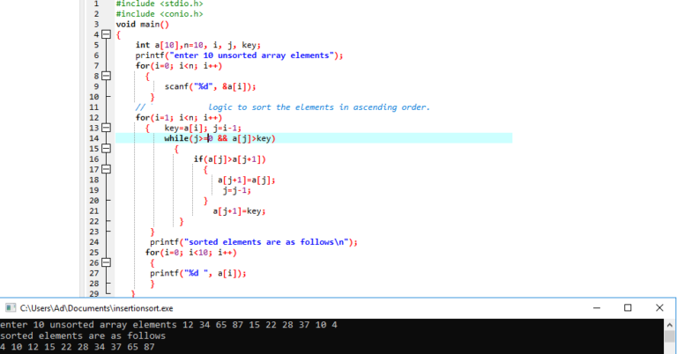Click line number 21 in the gutter
Image resolution: width=677 pixels, height=354 pixels.
(94, 210)
